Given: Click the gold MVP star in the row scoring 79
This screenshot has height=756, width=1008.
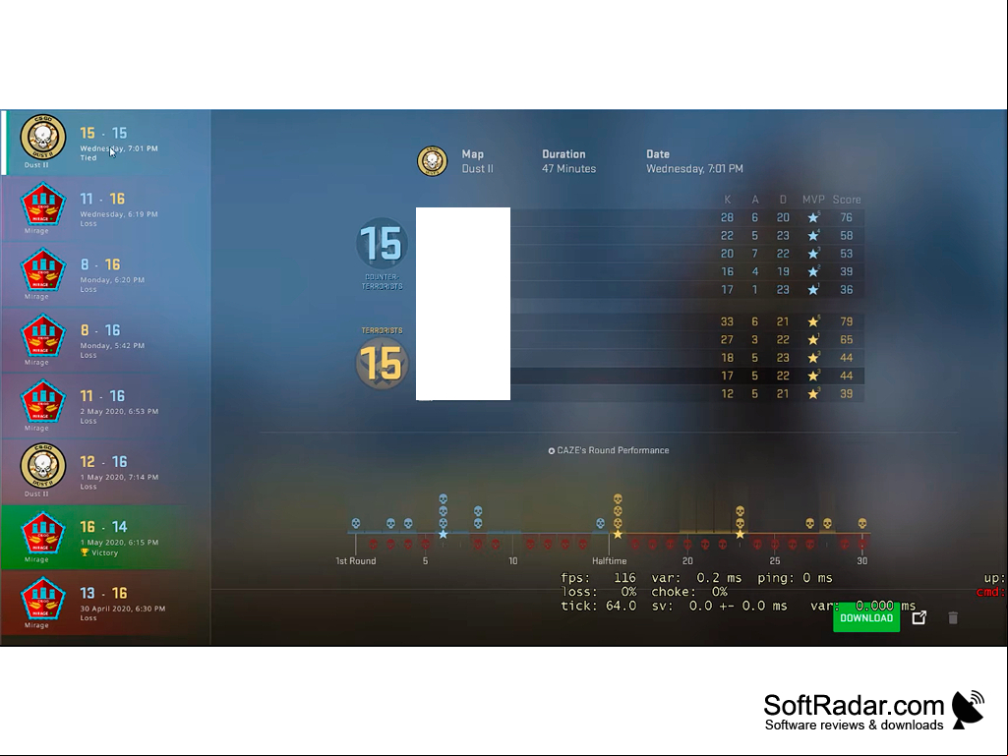Looking at the screenshot, I should coord(813,321).
